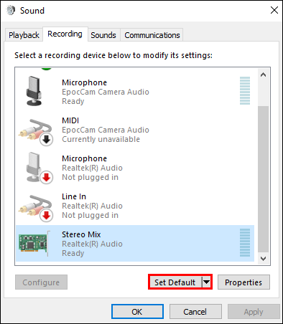This screenshot has width=283, height=324.
Task: Open the Sounds tab
Action: (x=103, y=35)
